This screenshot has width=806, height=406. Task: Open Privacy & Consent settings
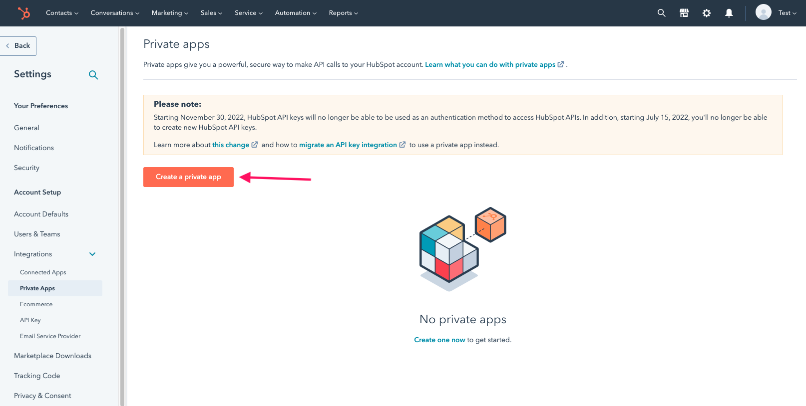[x=42, y=396]
